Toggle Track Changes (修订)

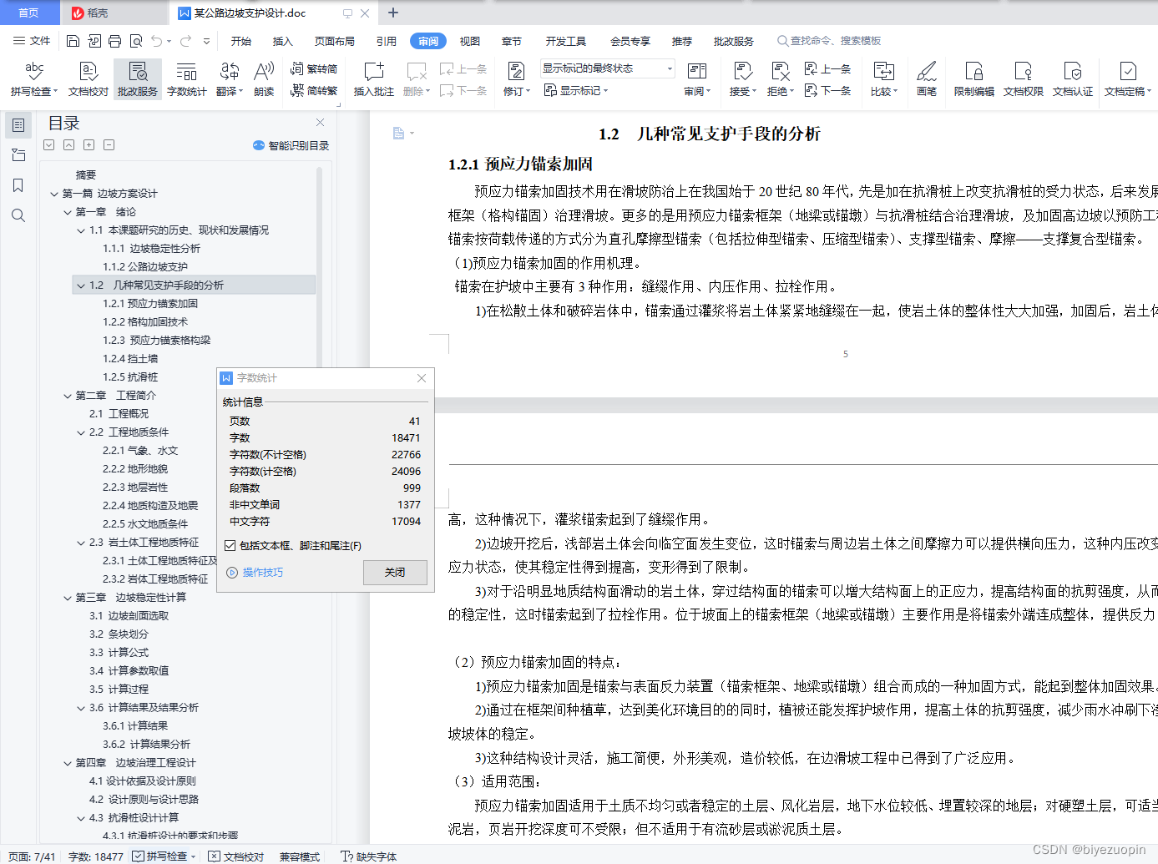517,79
